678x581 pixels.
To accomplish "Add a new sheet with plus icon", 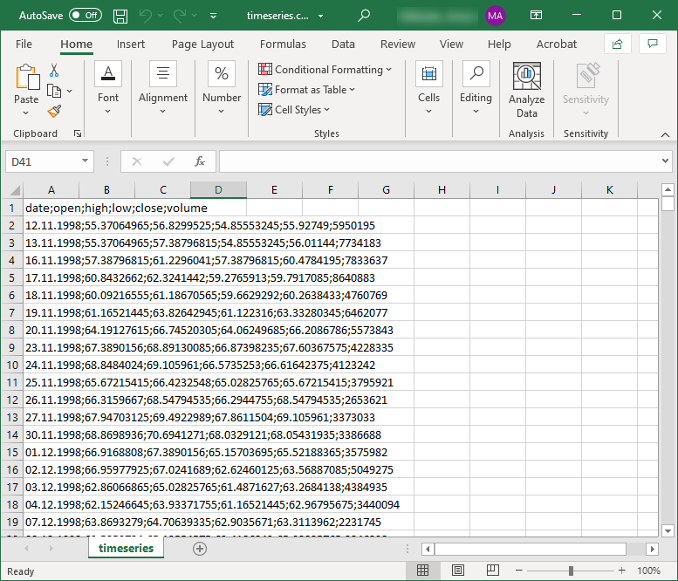I will click(200, 549).
